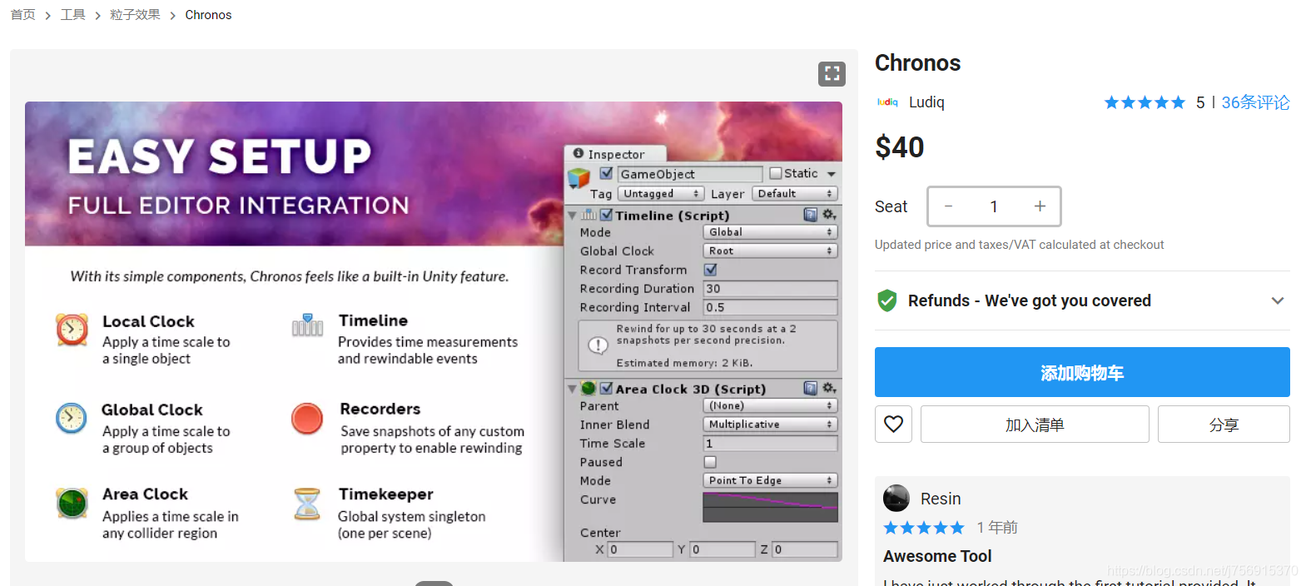Click the Ludiq publisher logo
The width and height of the screenshot is (1306, 586).
pyautogui.click(x=887, y=102)
